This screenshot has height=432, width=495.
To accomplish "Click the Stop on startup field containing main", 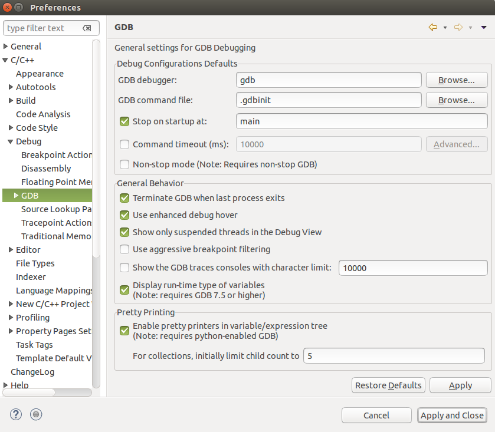I will tap(362, 121).
